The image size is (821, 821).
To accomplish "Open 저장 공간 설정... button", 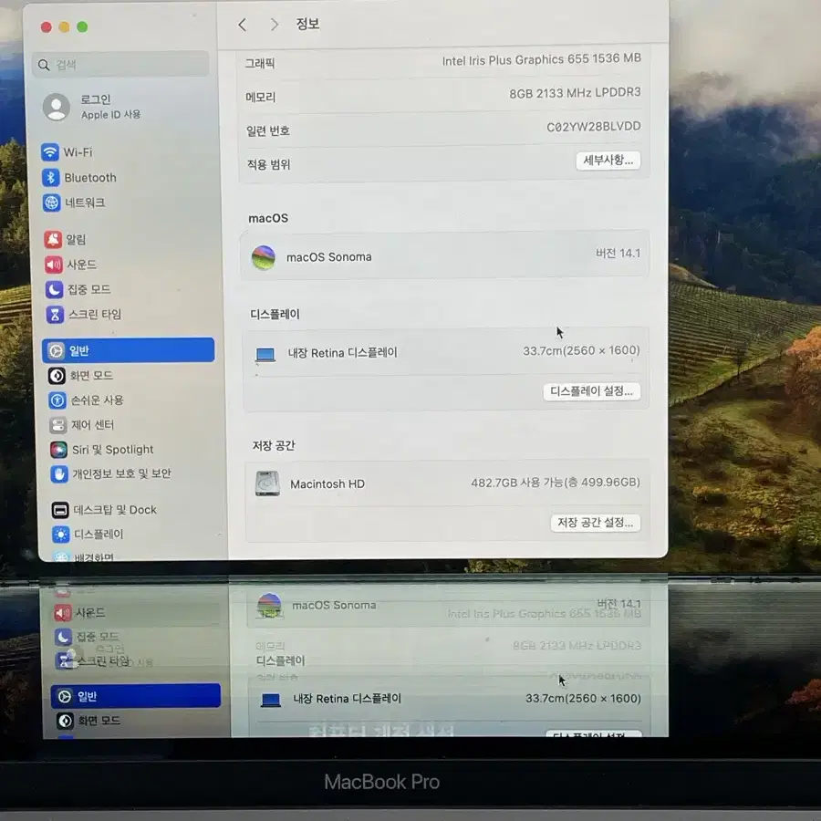I will (596, 523).
